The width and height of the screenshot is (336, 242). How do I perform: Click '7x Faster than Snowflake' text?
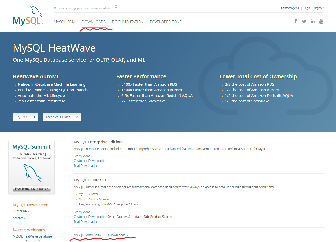click(144, 101)
